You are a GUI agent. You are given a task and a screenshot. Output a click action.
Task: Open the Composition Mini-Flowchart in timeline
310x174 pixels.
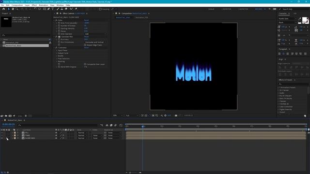point(101,125)
